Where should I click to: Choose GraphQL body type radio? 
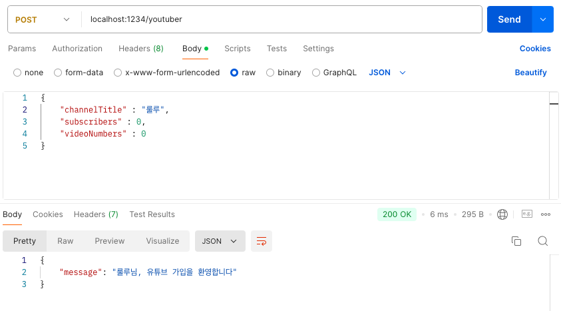(316, 73)
